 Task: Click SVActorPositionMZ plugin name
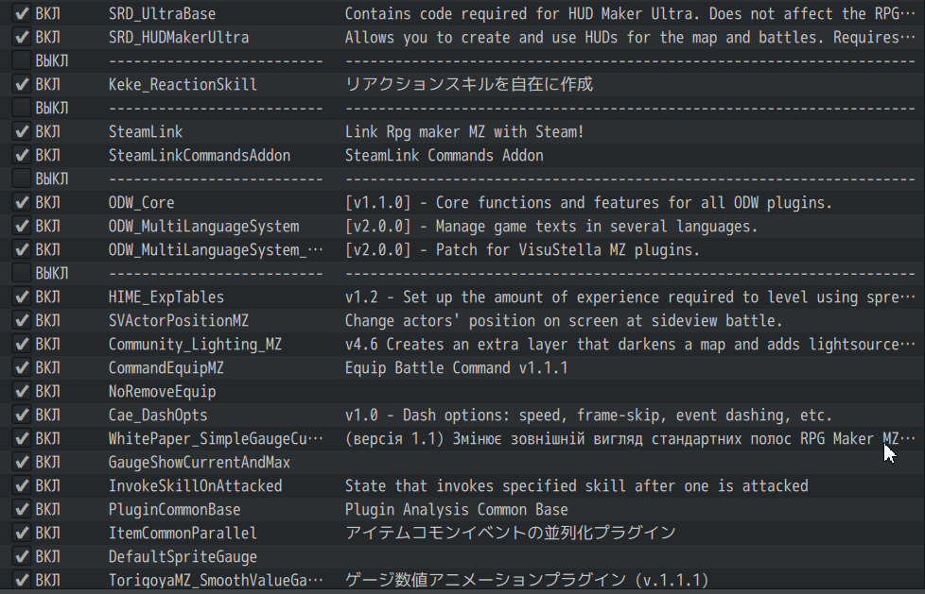pyautogui.click(x=179, y=320)
